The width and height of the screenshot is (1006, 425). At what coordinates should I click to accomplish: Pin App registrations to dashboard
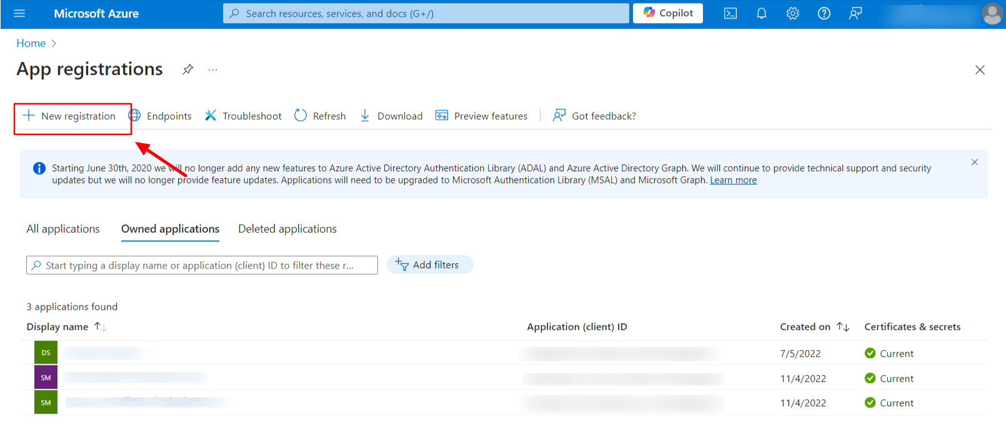point(188,69)
